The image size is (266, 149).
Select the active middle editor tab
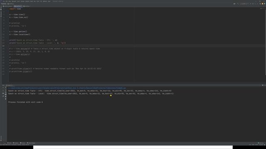click(x=18, y=6)
